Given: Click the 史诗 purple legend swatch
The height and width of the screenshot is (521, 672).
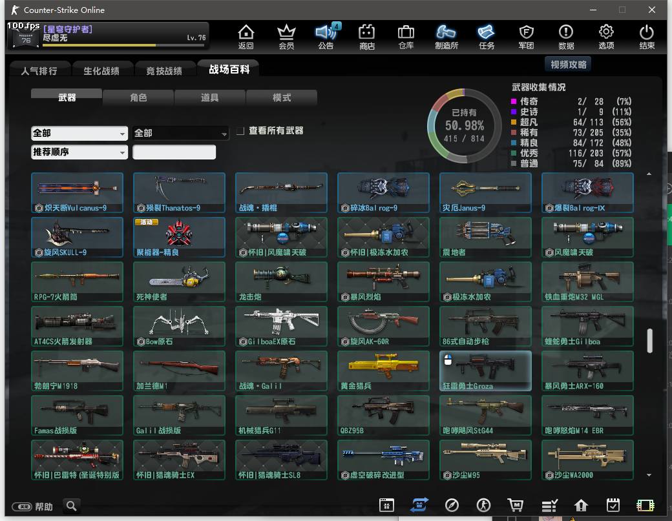Looking at the screenshot, I should pos(514,112).
